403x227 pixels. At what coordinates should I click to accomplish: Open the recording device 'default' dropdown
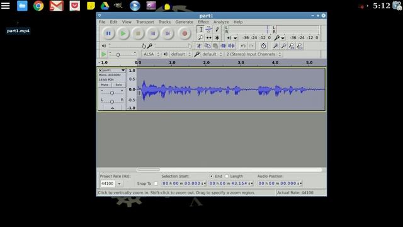(x=212, y=54)
